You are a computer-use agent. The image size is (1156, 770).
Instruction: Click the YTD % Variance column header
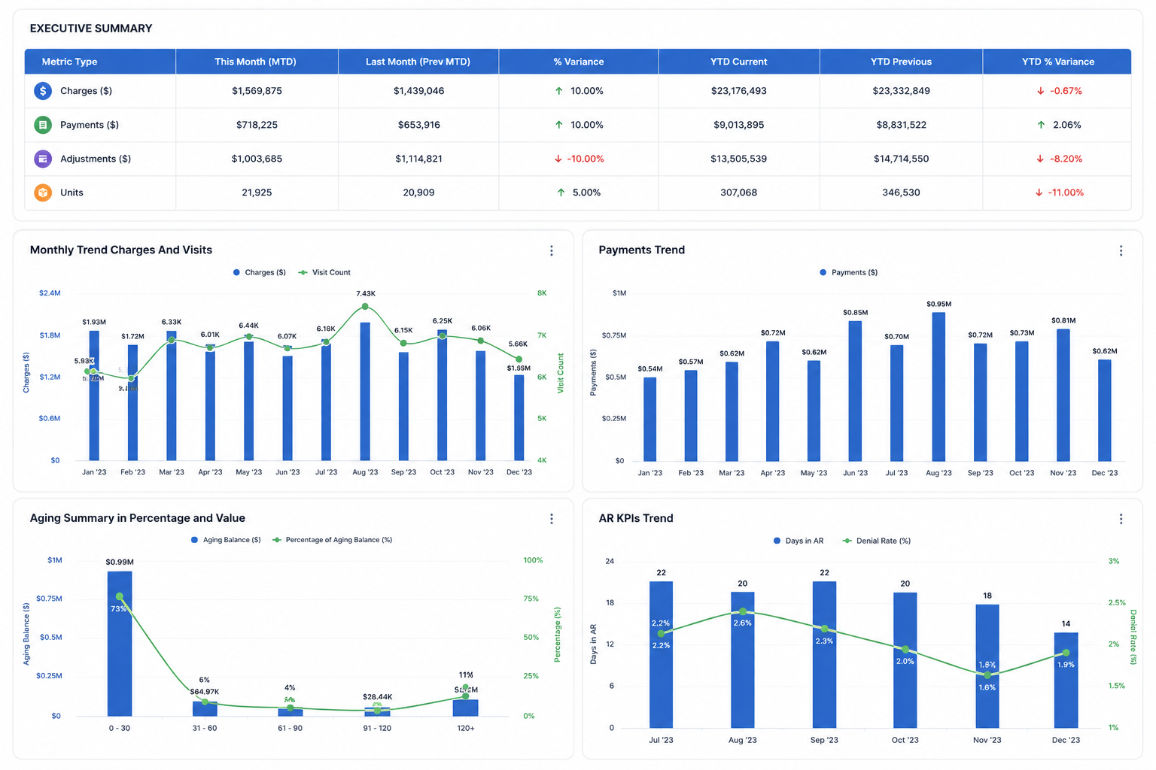point(1057,62)
